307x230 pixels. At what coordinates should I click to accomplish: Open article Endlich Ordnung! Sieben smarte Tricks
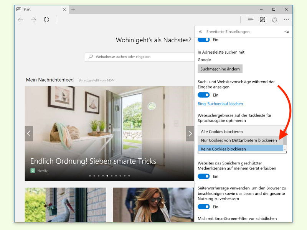point(93,161)
